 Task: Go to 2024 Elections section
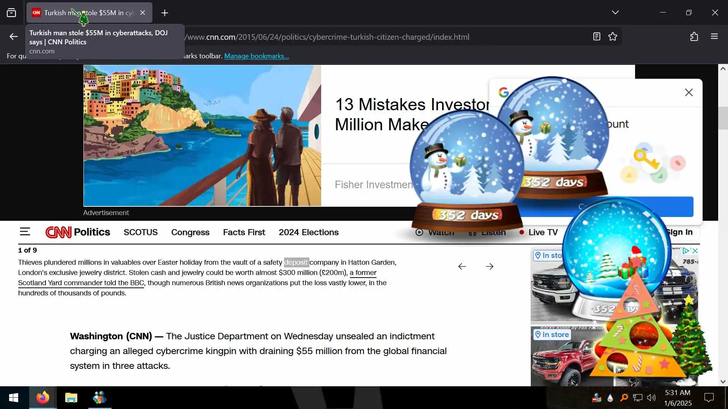(308, 232)
